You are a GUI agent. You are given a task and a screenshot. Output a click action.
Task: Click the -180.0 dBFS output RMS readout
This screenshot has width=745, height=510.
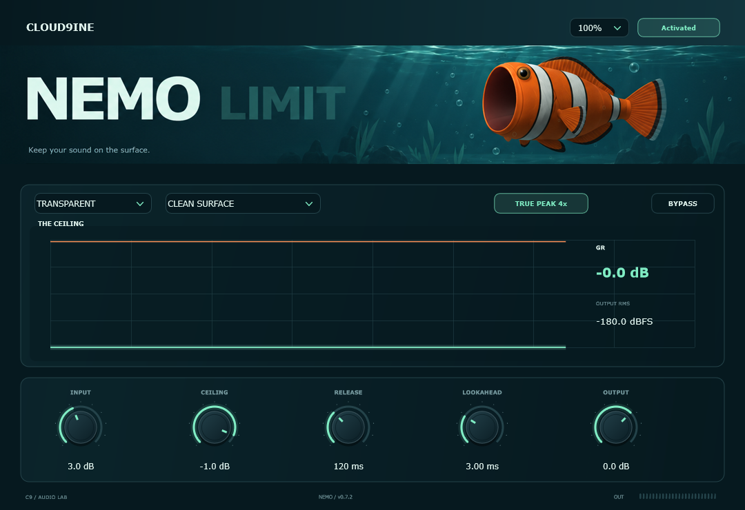pos(624,321)
